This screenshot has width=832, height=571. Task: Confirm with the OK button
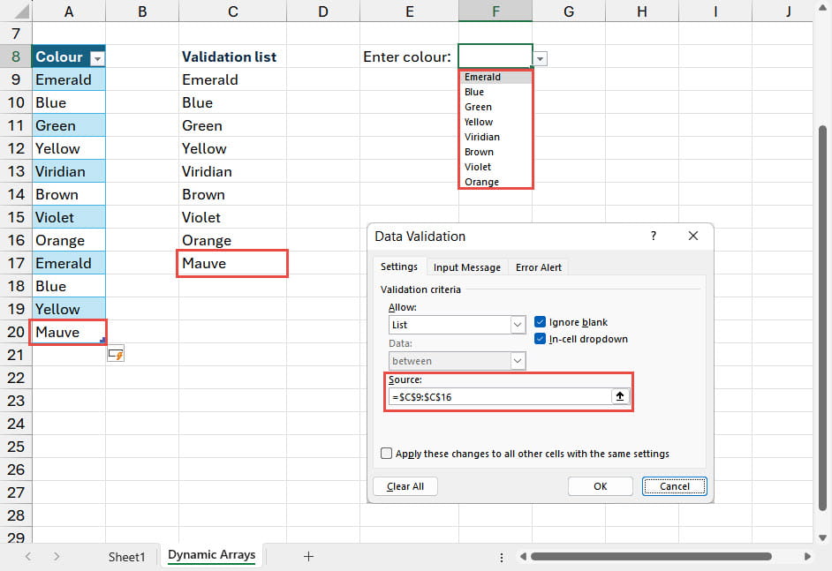point(600,486)
